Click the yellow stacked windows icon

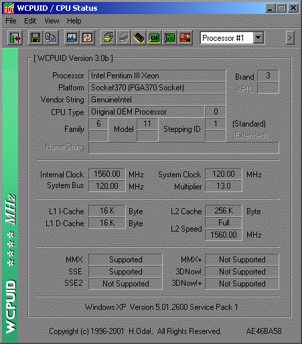point(108,37)
